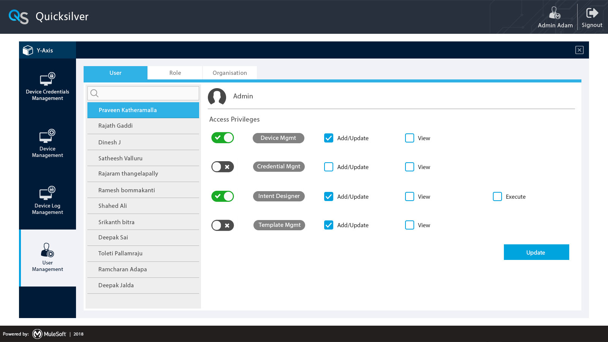608x342 pixels.
Task: Click the Update button
Action: [536, 252]
